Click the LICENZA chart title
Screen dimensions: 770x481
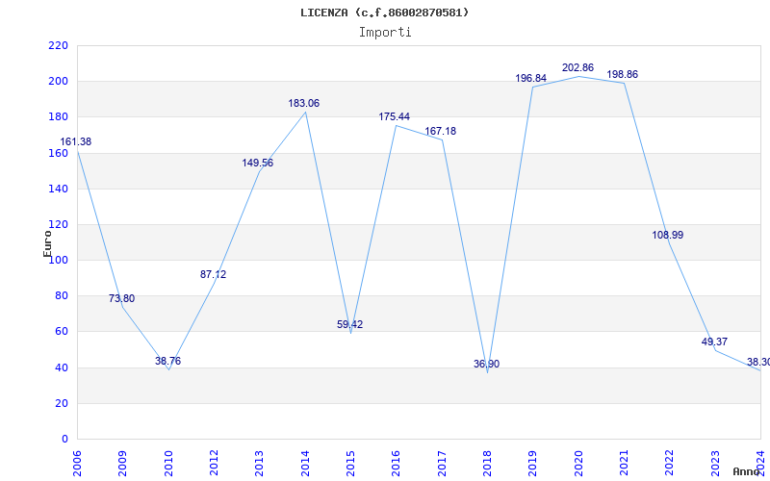coord(385,13)
